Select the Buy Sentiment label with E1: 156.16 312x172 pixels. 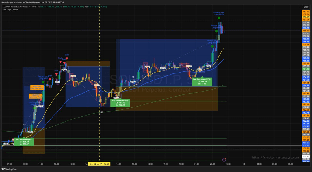click(202, 81)
